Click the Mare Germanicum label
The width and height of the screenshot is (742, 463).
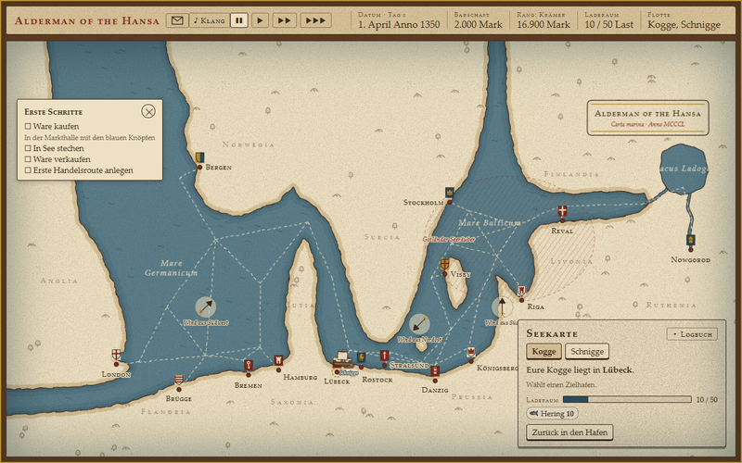click(x=172, y=268)
